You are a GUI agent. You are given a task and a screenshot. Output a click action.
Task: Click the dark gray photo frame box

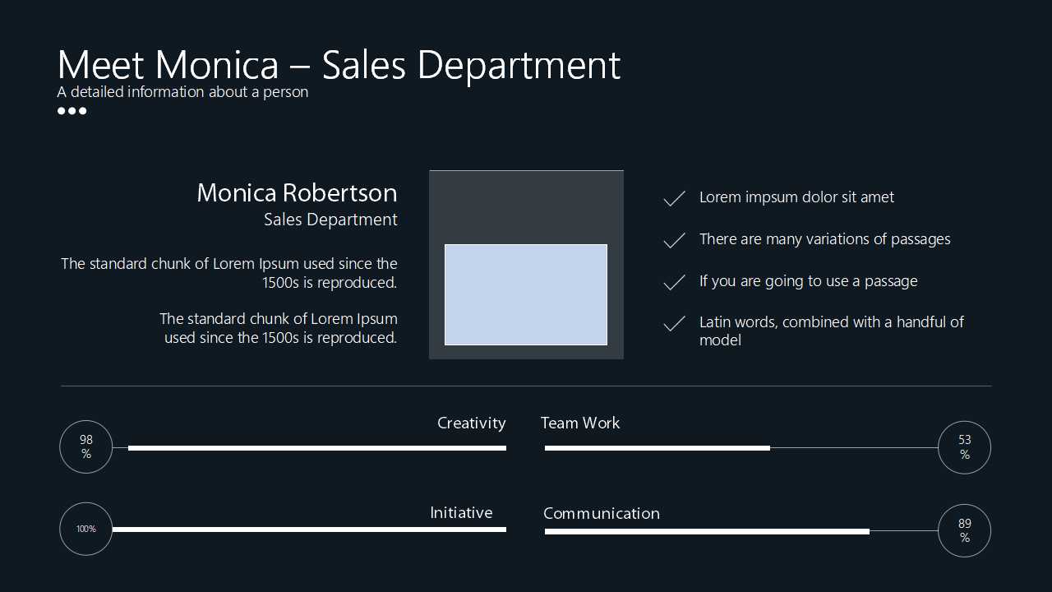pos(526,206)
